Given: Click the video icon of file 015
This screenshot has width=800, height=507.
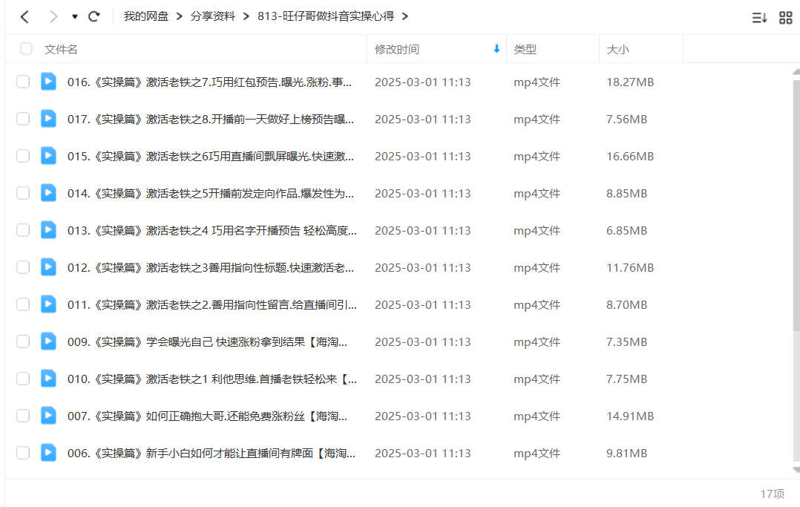Looking at the screenshot, I should 48,155.
